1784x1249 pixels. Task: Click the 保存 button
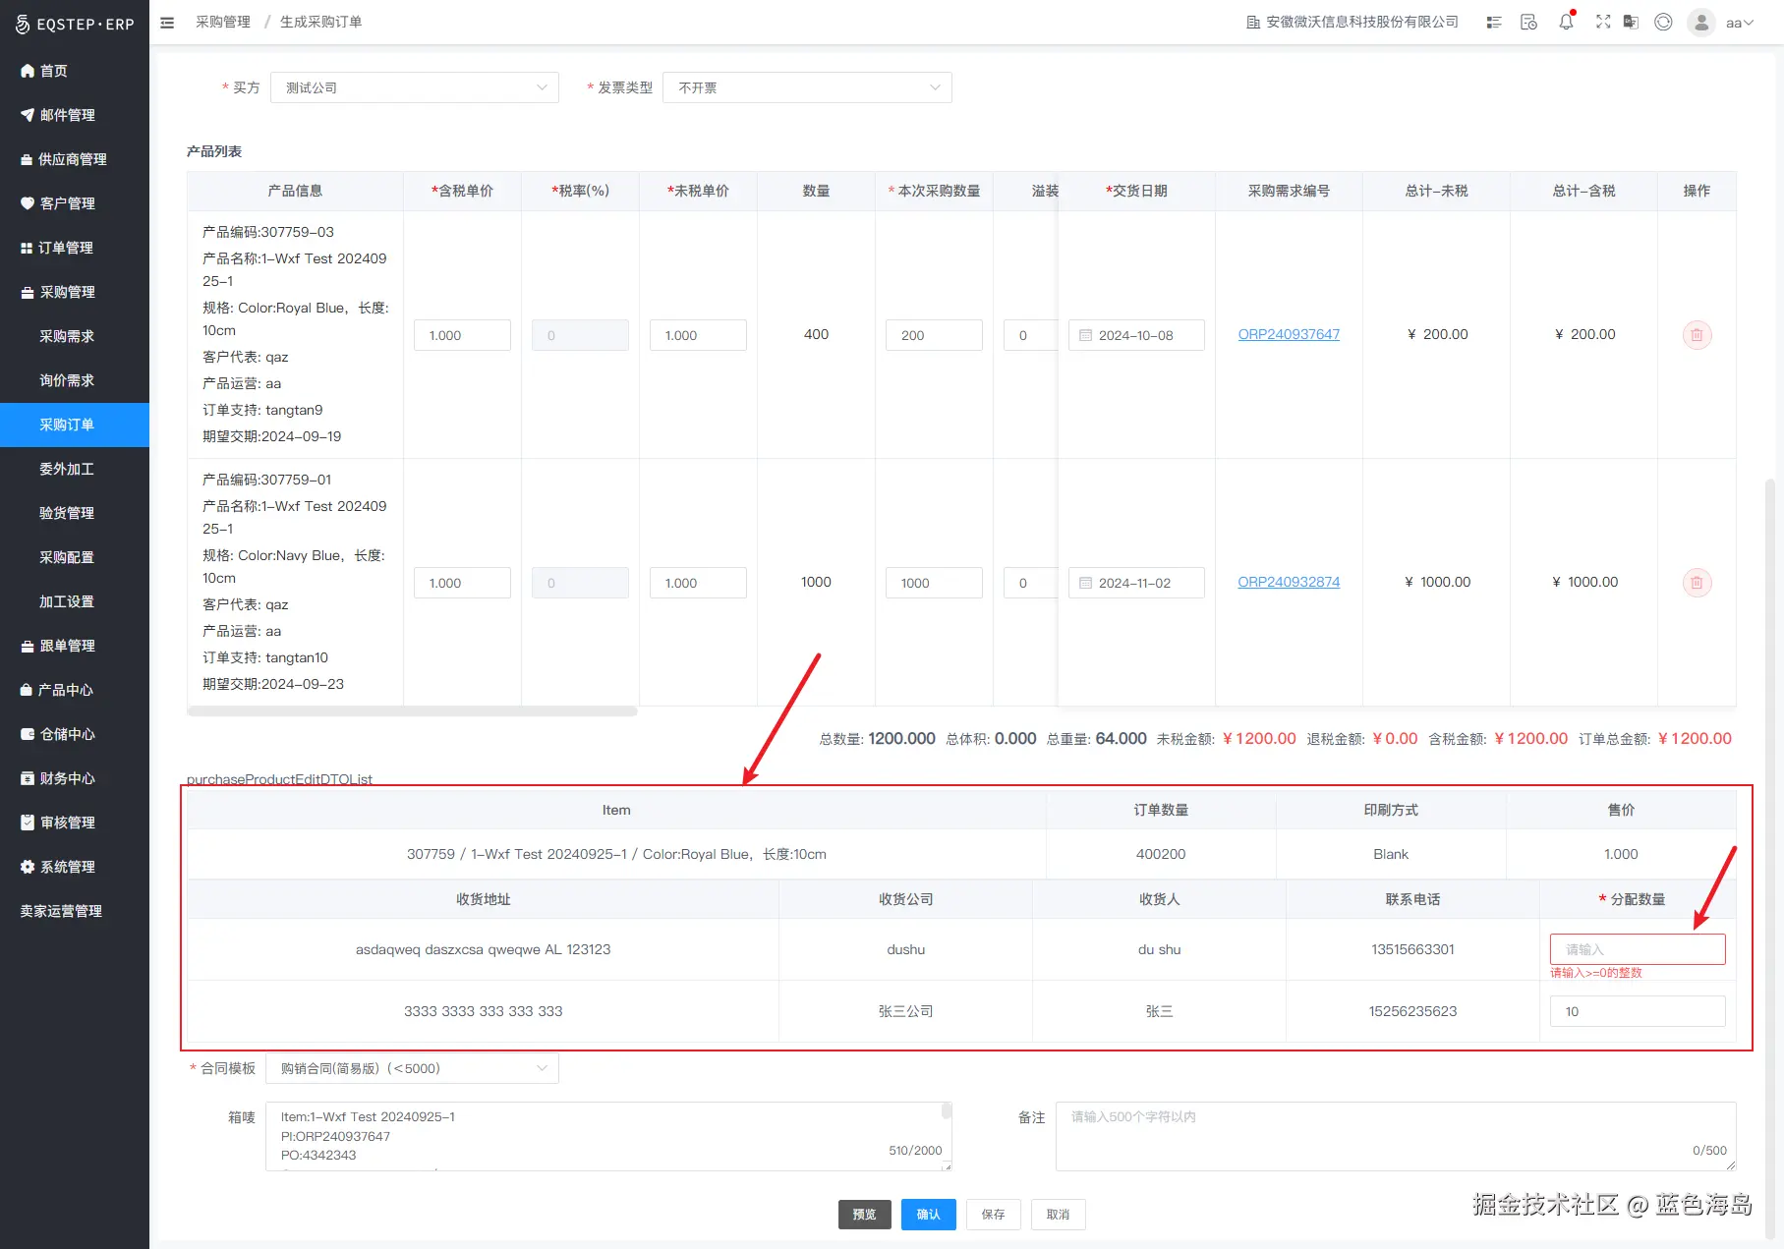tap(994, 1215)
